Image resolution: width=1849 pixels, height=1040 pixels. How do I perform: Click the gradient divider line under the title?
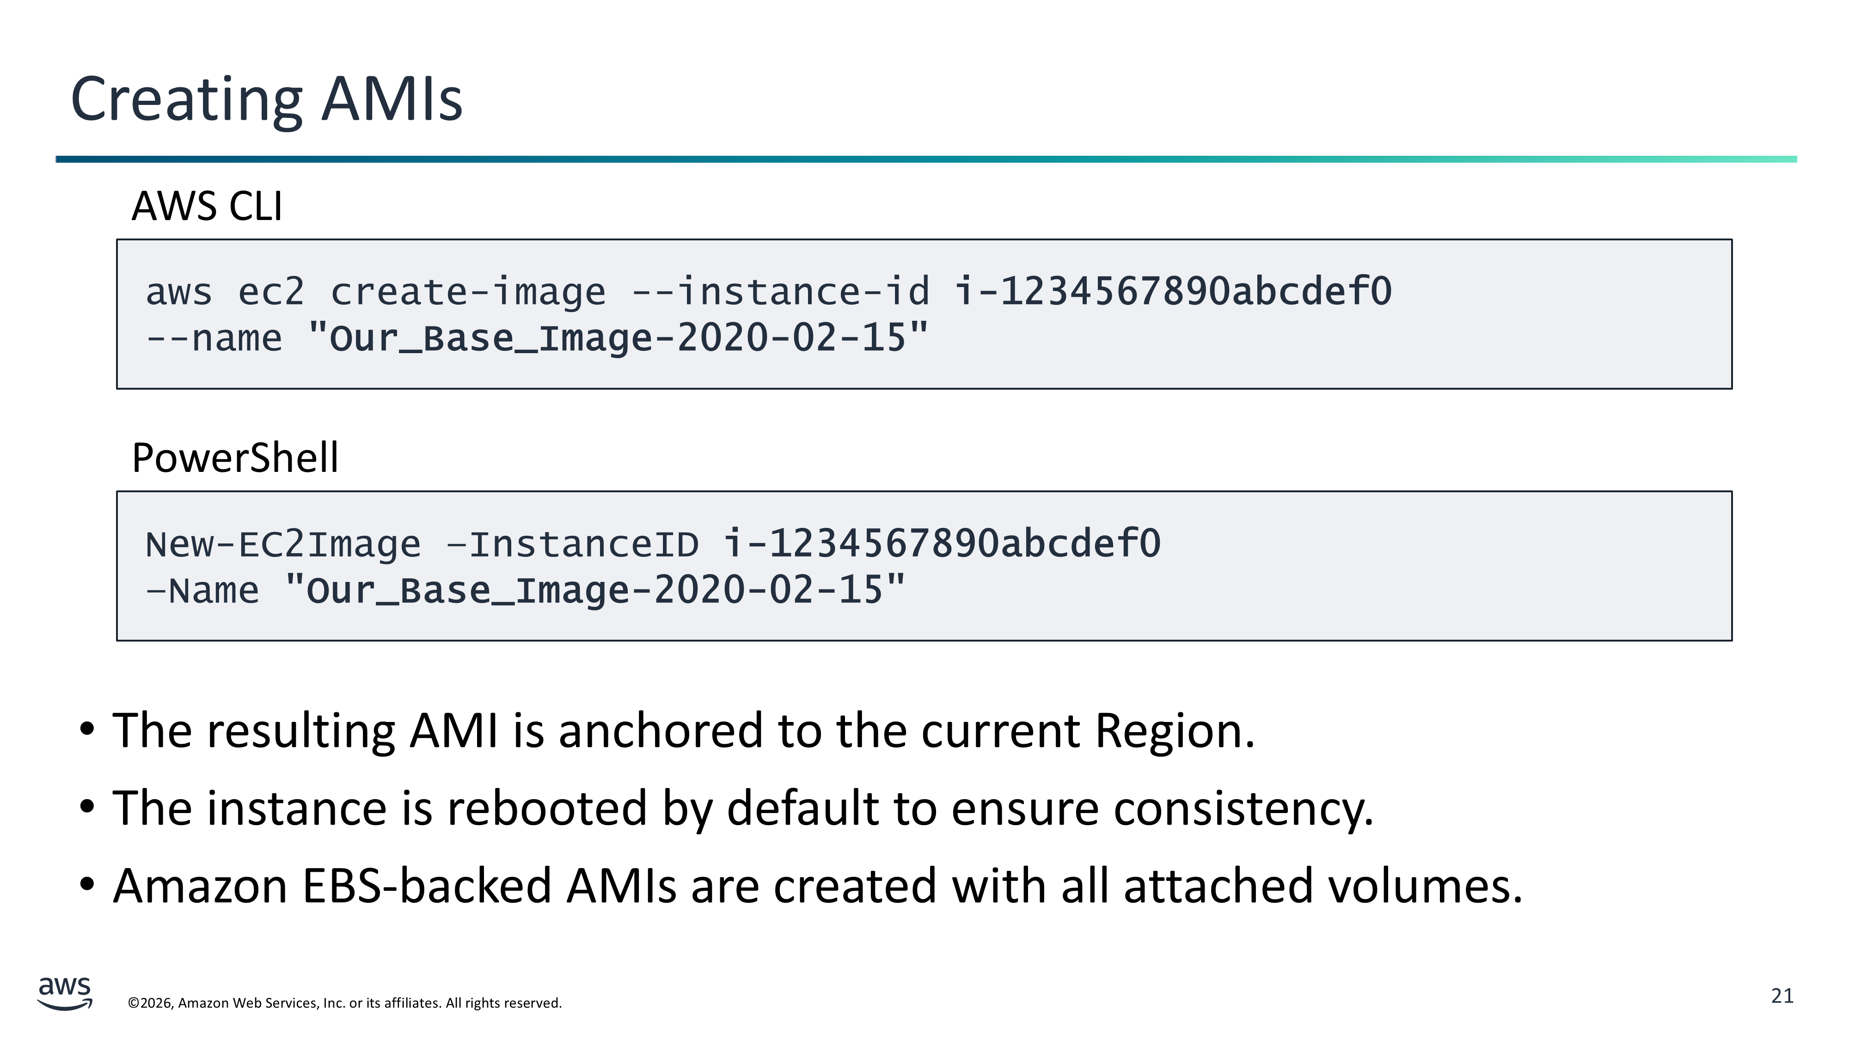coord(926,159)
